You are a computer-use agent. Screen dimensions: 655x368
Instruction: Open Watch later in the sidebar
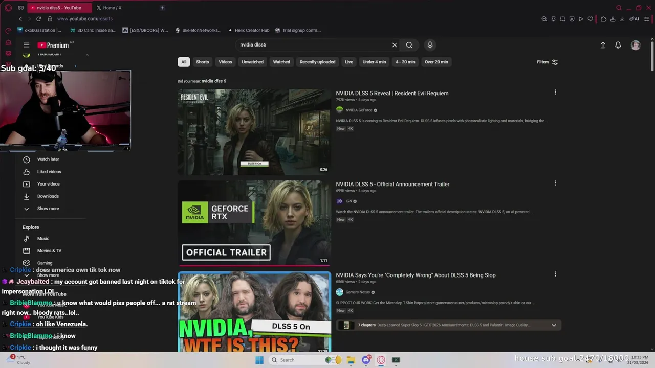coord(48,159)
